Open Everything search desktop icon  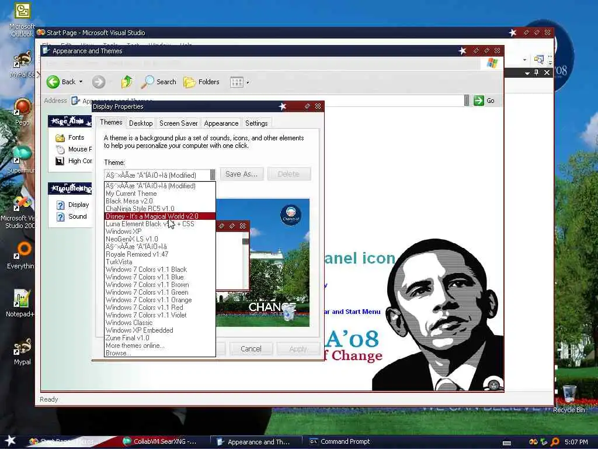tap(22, 255)
